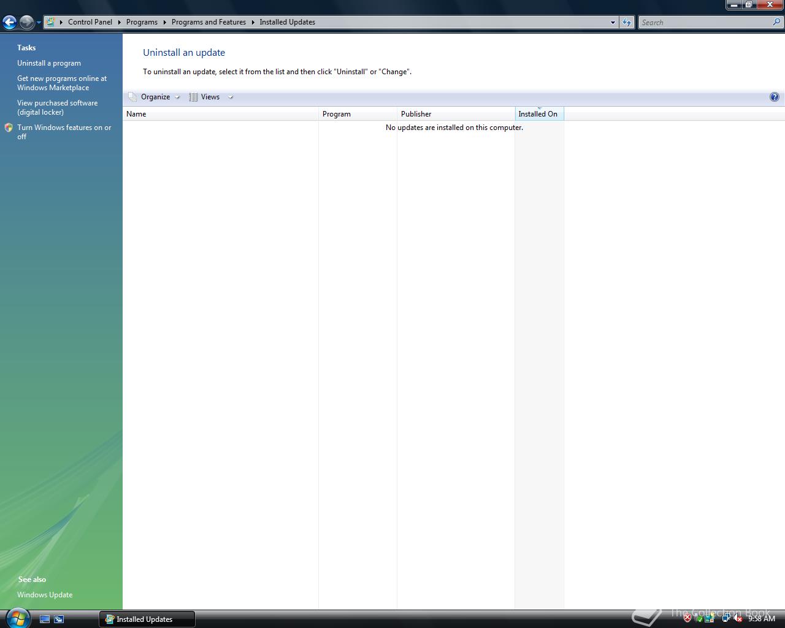Sort by the Publisher column header
This screenshot has height=628, width=785.
coord(456,114)
